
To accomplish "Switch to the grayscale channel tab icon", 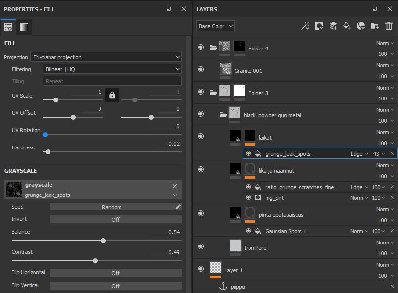I will click(24, 27).
